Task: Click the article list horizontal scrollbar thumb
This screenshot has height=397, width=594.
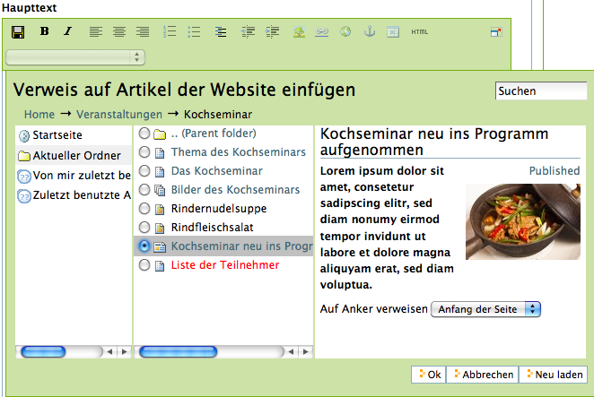Action: point(178,352)
